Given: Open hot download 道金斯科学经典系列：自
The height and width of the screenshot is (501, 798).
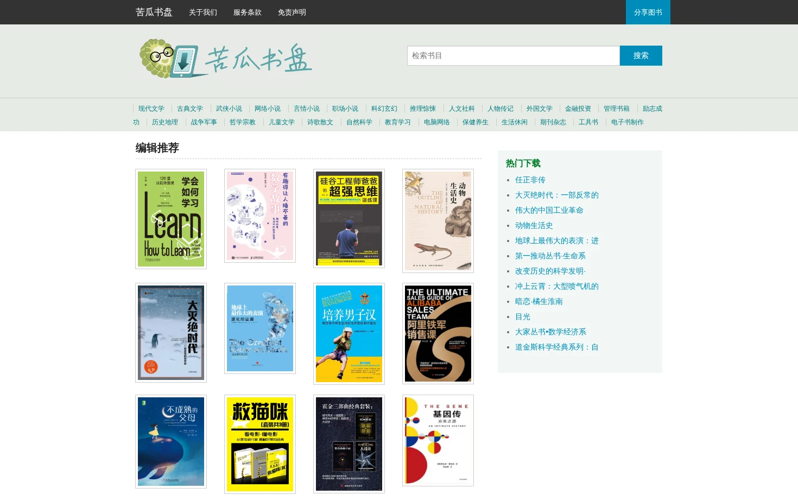Looking at the screenshot, I should pos(557,347).
